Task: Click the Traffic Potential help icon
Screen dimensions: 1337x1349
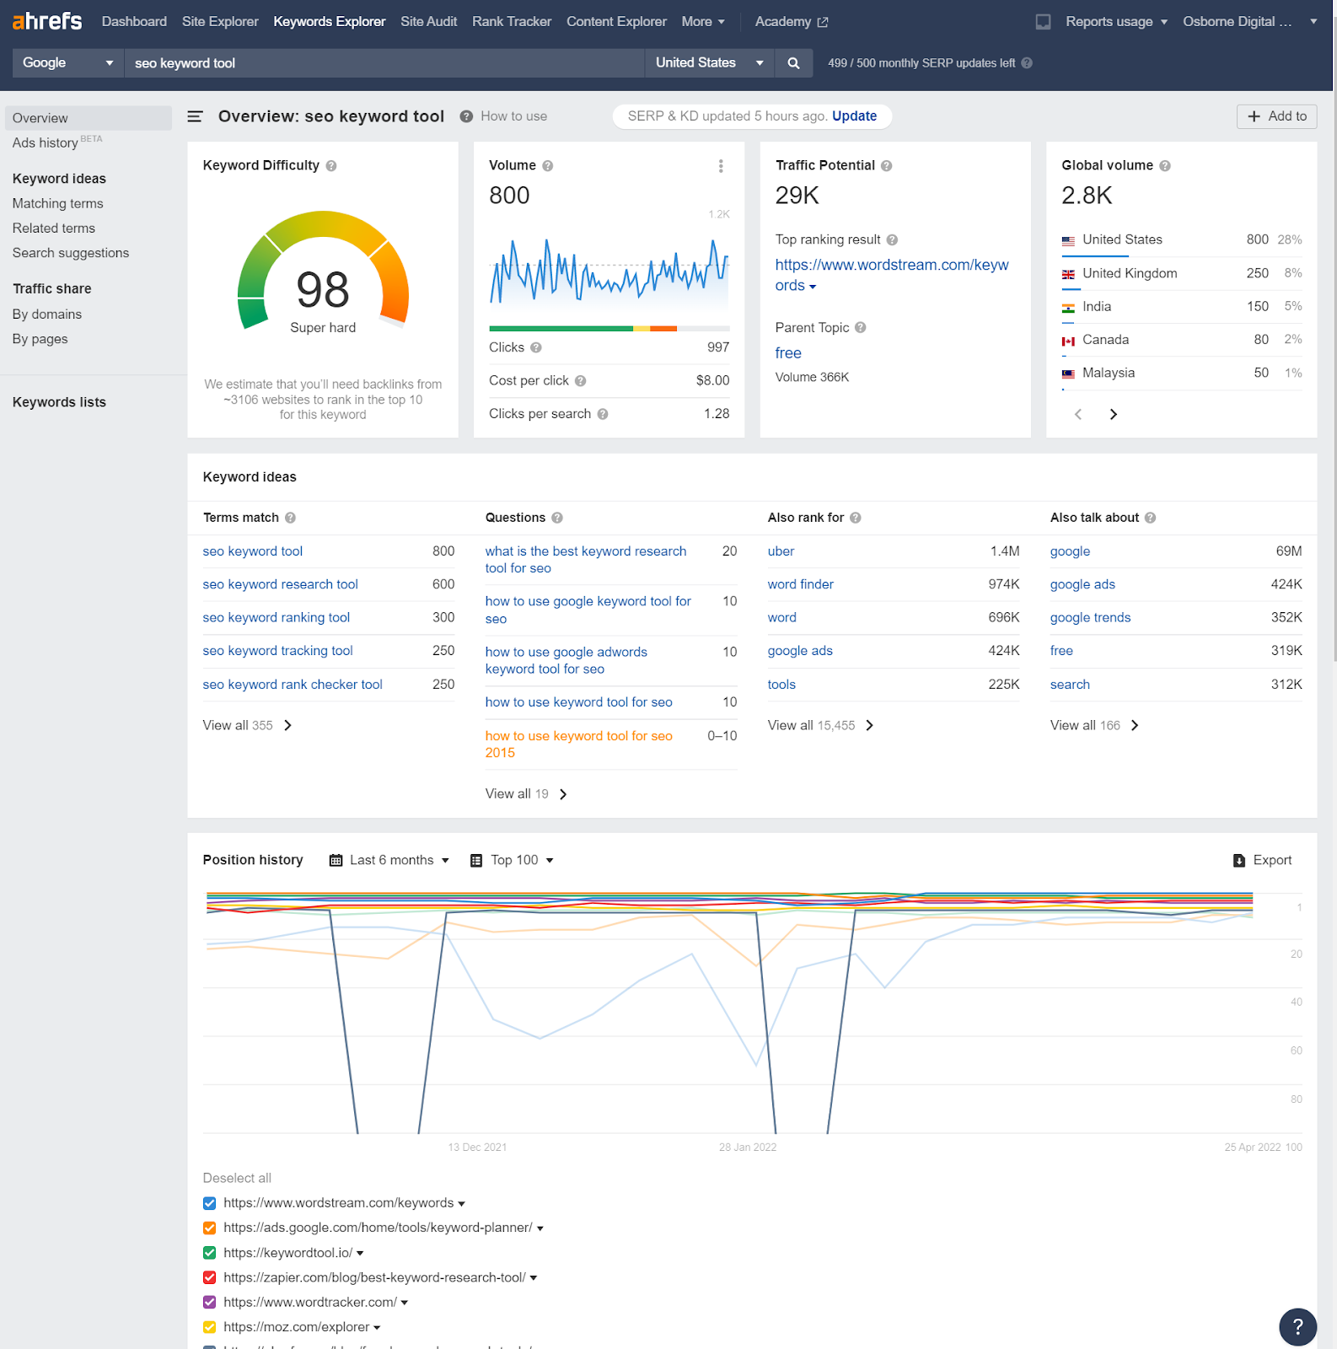Action: (887, 166)
